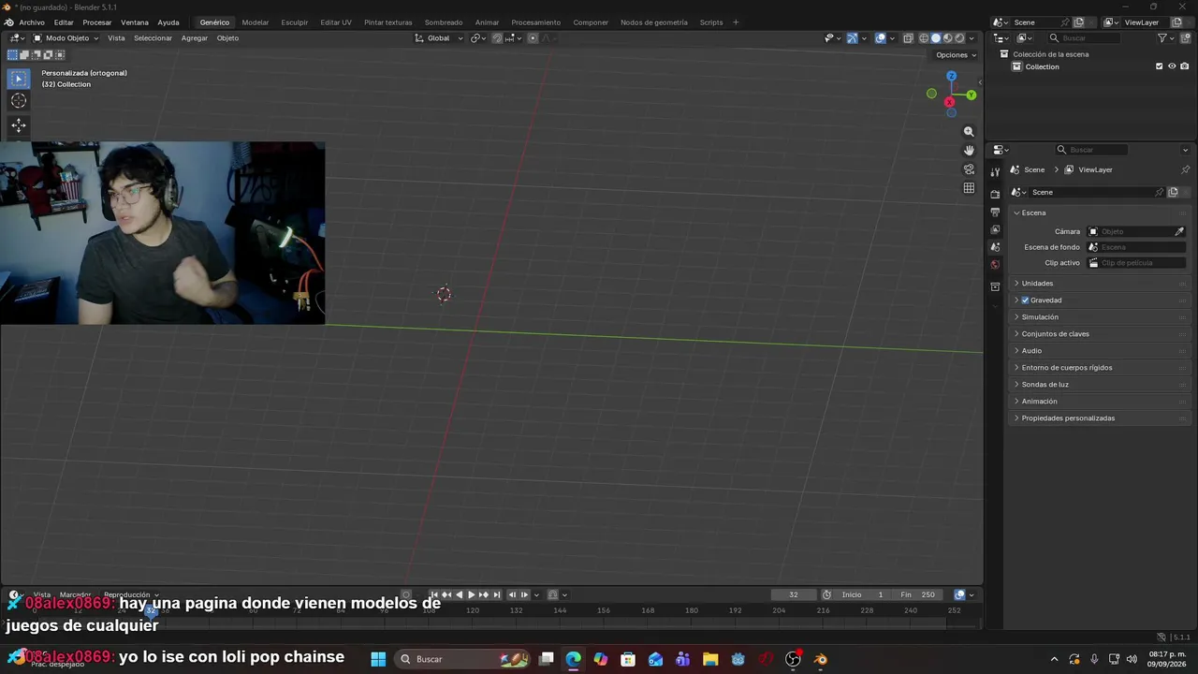Open the Opciones button in viewport
This screenshot has height=674, width=1198.
pyautogui.click(x=956, y=55)
